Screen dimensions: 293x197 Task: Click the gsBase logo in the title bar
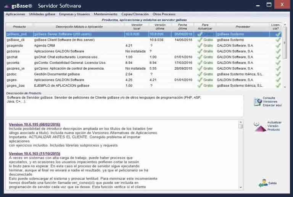(6, 6)
